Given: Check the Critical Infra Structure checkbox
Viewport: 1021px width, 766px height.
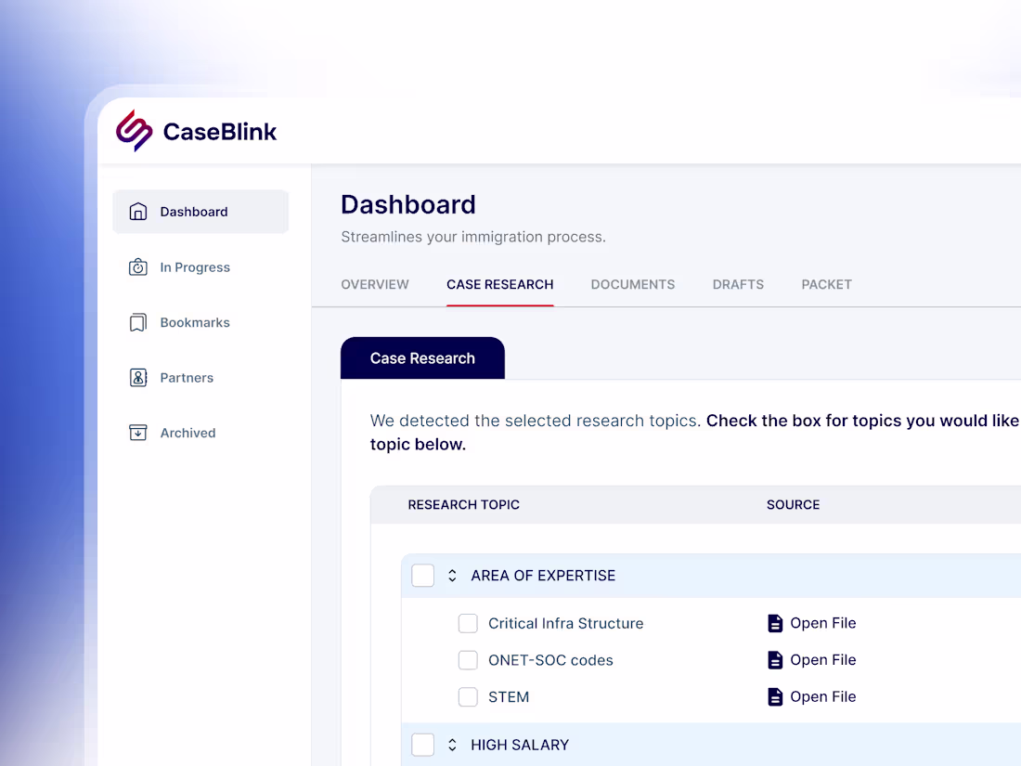Looking at the screenshot, I should click(x=468, y=623).
